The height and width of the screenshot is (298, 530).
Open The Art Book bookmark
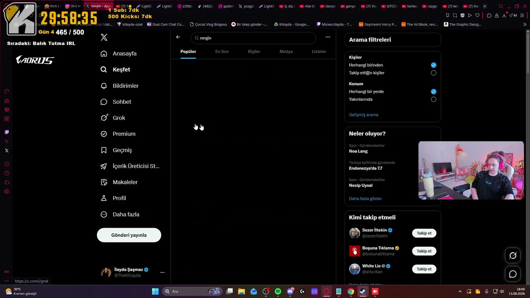[x=419, y=24]
